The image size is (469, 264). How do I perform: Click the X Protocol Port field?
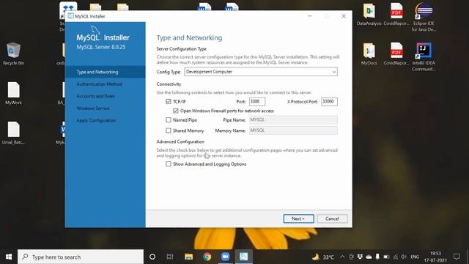[329, 101]
